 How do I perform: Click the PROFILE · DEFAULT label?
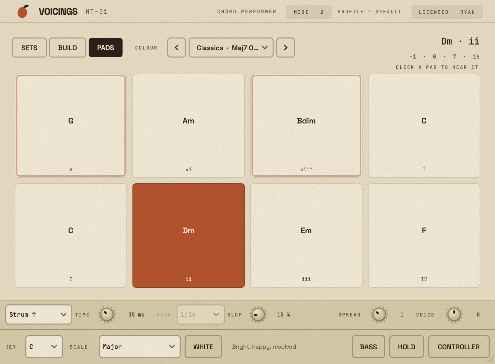pos(370,12)
